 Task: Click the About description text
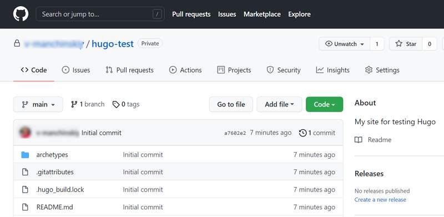tap(395, 122)
